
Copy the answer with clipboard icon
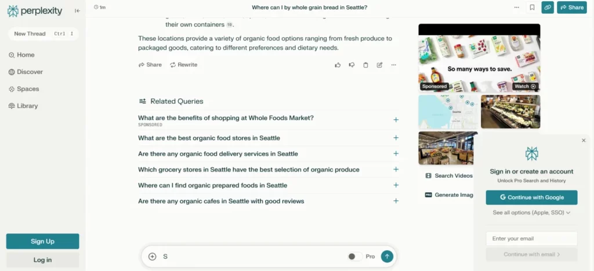(365, 65)
